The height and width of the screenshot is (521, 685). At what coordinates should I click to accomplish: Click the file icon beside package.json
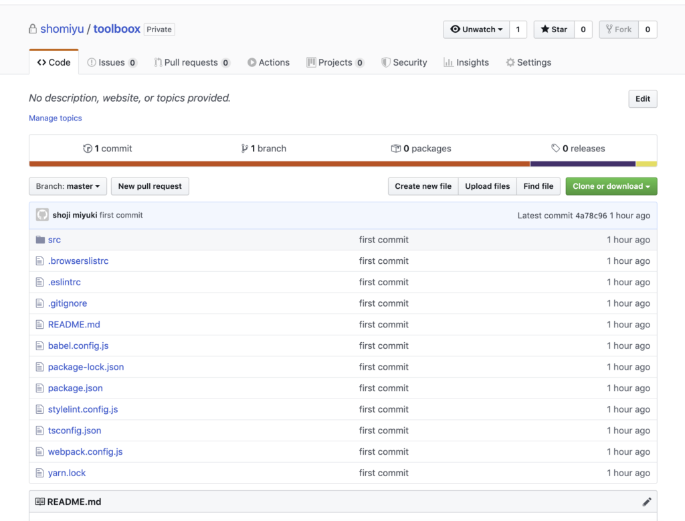coord(39,388)
